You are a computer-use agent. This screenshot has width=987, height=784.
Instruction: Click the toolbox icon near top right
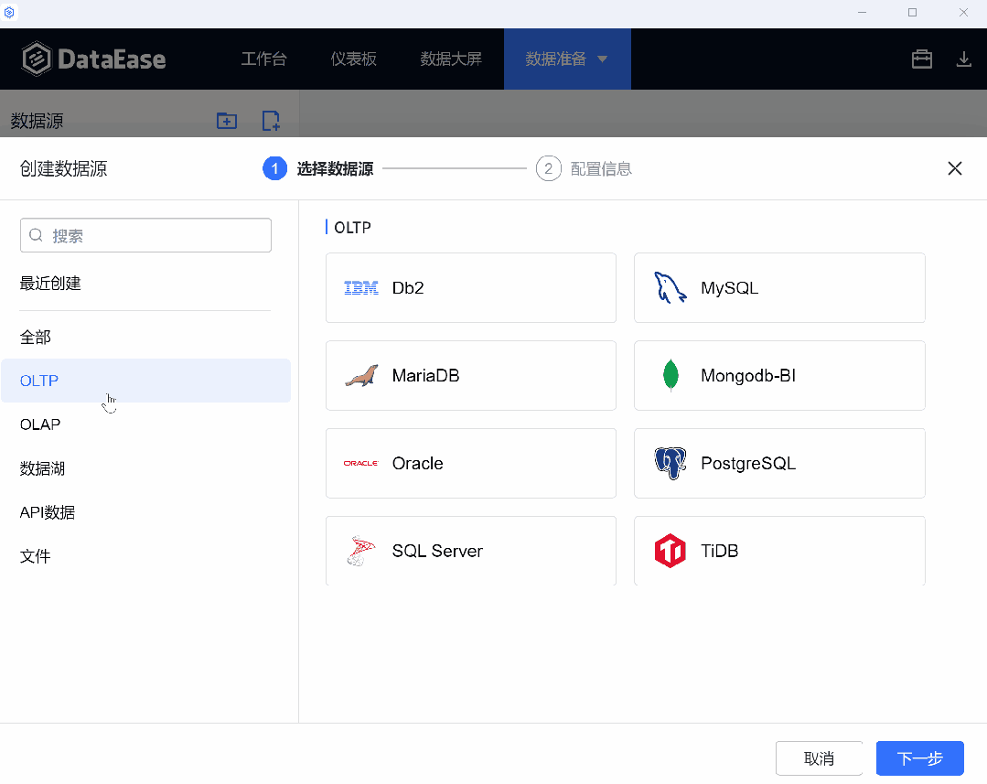click(921, 59)
